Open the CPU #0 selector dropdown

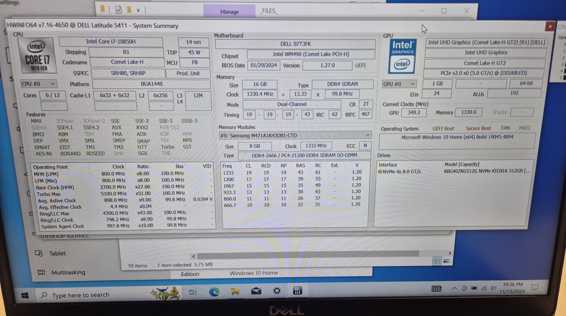[39, 84]
